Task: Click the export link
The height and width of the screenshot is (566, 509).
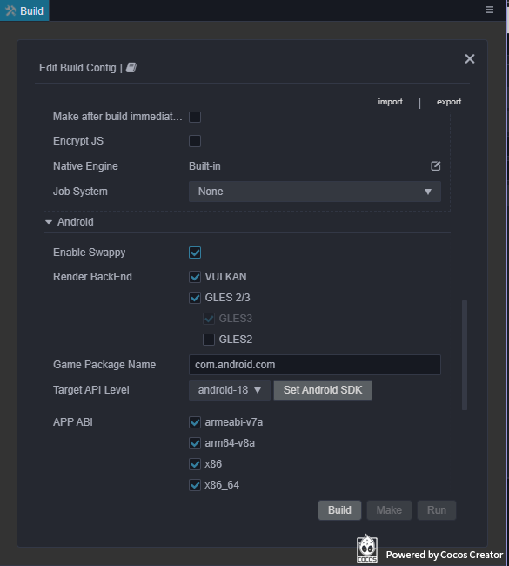Action: (449, 102)
